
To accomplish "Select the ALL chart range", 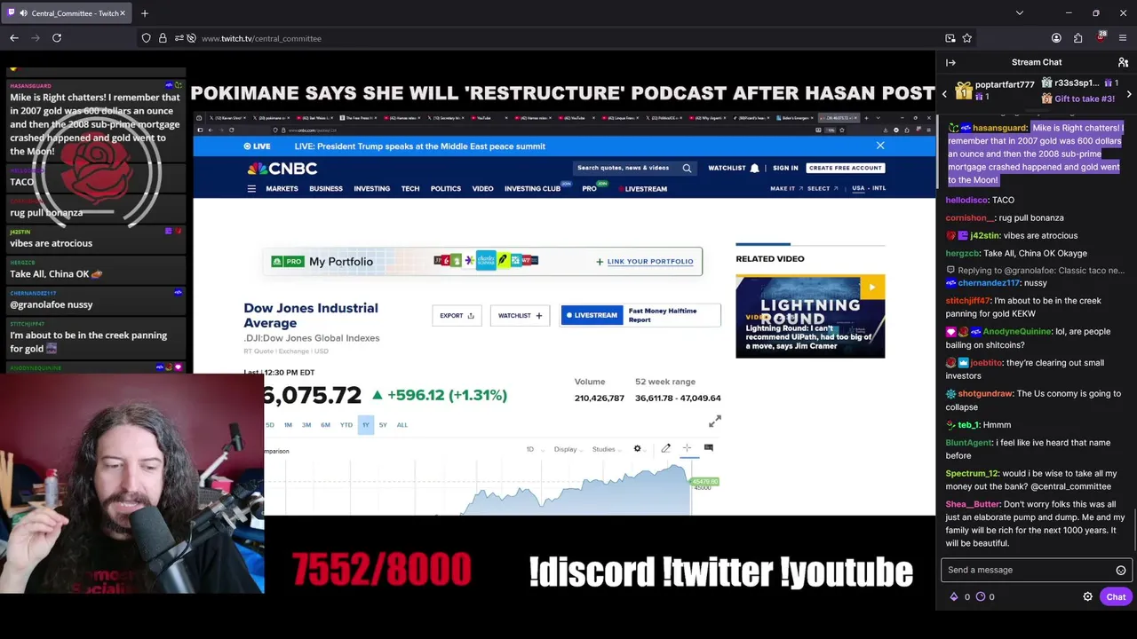I will coord(402,425).
